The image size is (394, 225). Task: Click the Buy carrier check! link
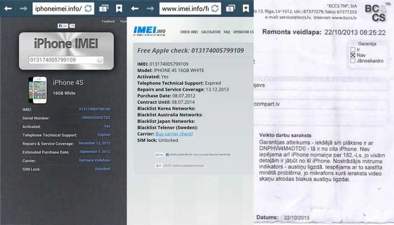pos(174,134)
